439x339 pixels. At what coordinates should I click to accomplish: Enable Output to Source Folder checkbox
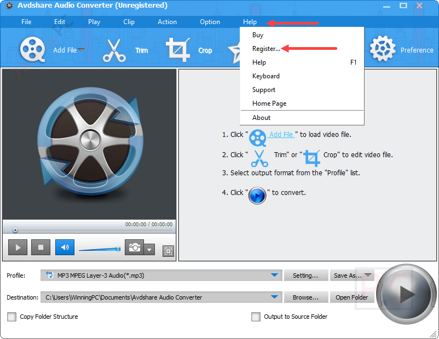[x=256, y=317]
